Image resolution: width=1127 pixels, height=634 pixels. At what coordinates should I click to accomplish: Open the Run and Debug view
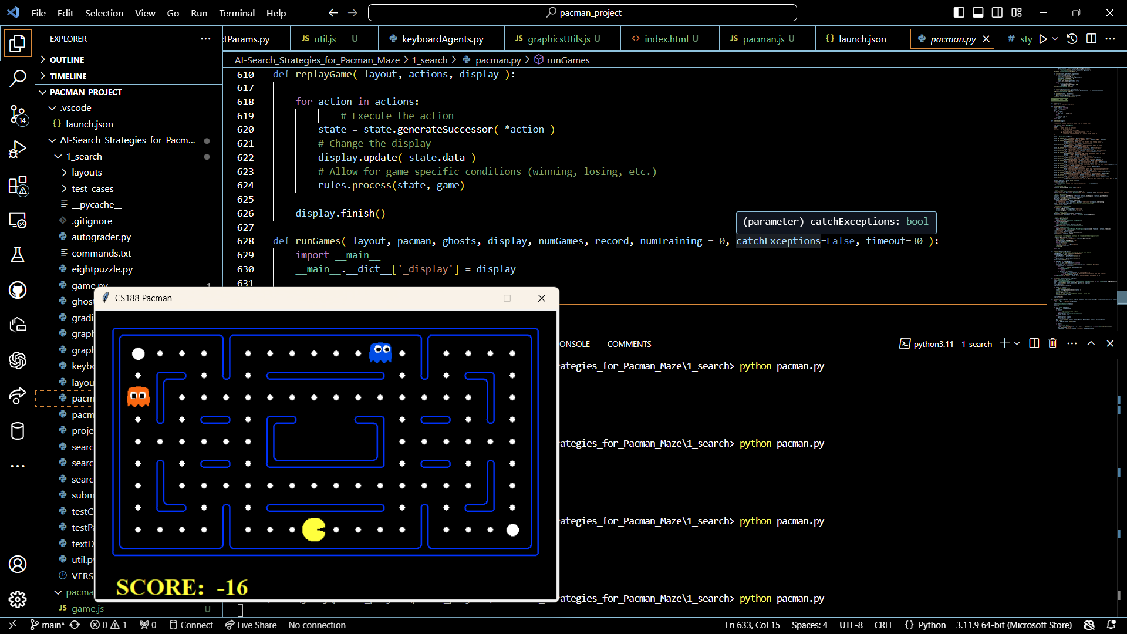pos(18,149)
